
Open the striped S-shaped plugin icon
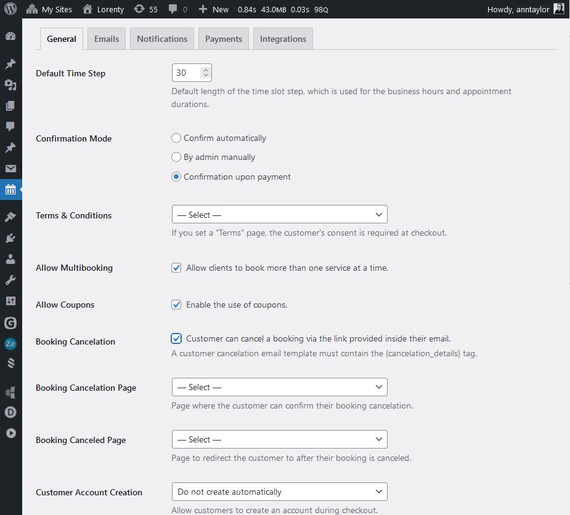tap(10, 363)
